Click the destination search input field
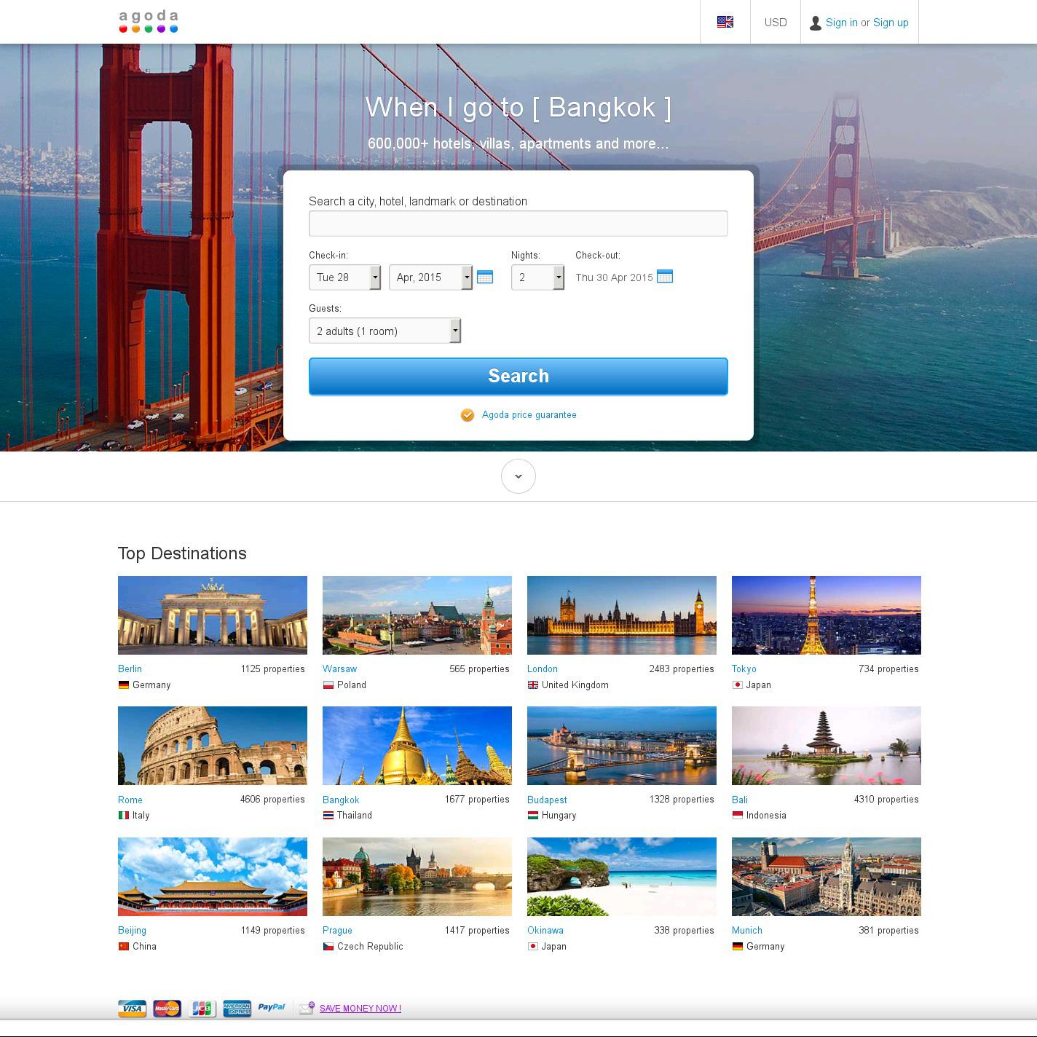Viewport: 1037px width, 1037px height. click(x=518, y=224)
